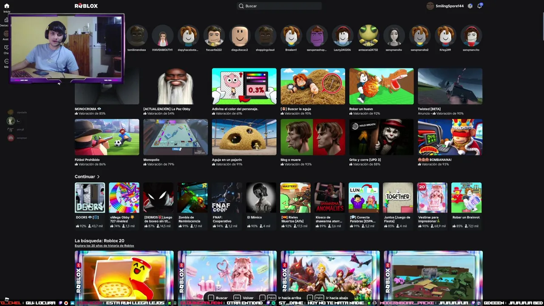Open friend avatar dieguitocac2
This screenshot has width=544, height=306.
(240, 36)
